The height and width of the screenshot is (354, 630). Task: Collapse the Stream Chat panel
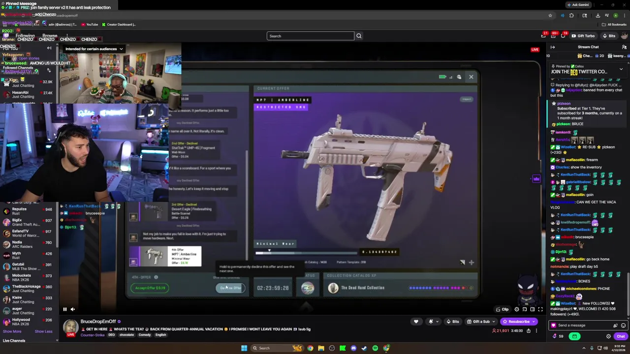pos(553,47)
